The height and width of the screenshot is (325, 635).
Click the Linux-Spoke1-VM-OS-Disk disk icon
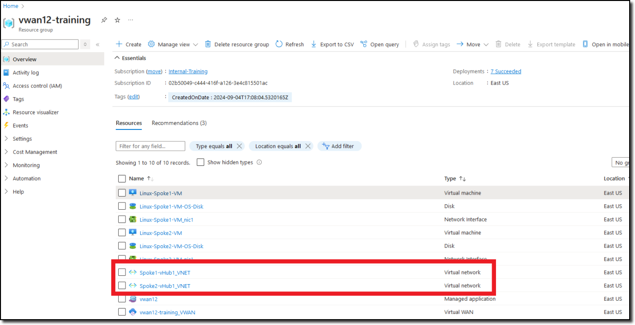click(133, 206)
